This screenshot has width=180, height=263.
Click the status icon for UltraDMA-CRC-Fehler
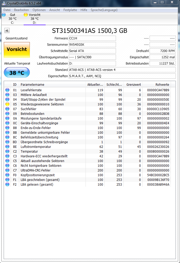[7, 170]
